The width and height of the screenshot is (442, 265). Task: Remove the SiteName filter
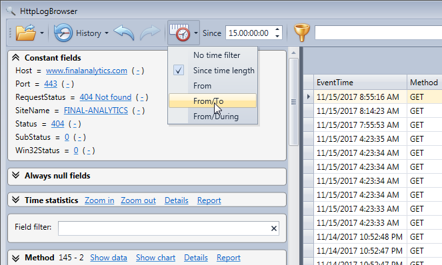pyautogui.click(x=139, y=111)
